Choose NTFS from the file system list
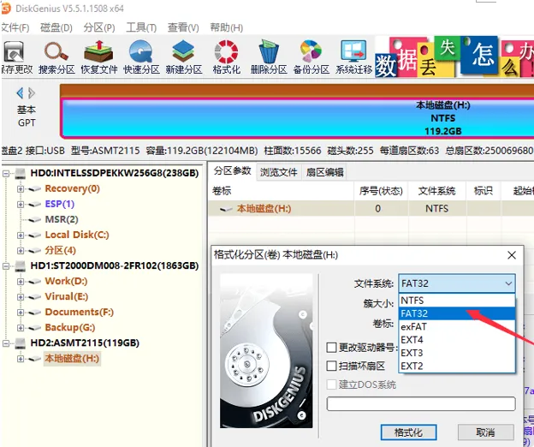534x447 pixels. (457, 301)
